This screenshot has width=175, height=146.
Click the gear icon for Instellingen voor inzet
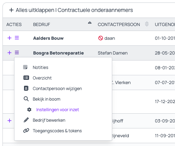29,109
